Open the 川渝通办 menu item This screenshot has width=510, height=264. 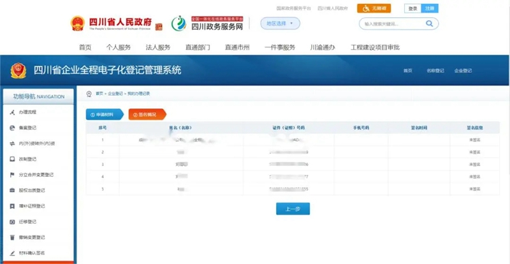click(x=323, y=47)
